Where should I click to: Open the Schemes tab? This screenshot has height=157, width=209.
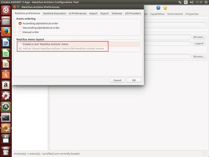click(117, 13)
